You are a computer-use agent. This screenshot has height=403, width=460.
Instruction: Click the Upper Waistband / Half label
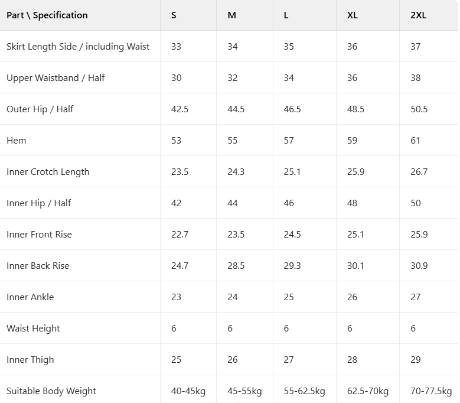tap(56, 78)
